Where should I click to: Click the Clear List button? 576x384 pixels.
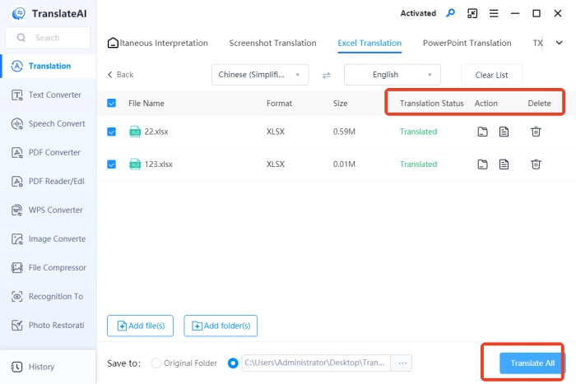491,75
